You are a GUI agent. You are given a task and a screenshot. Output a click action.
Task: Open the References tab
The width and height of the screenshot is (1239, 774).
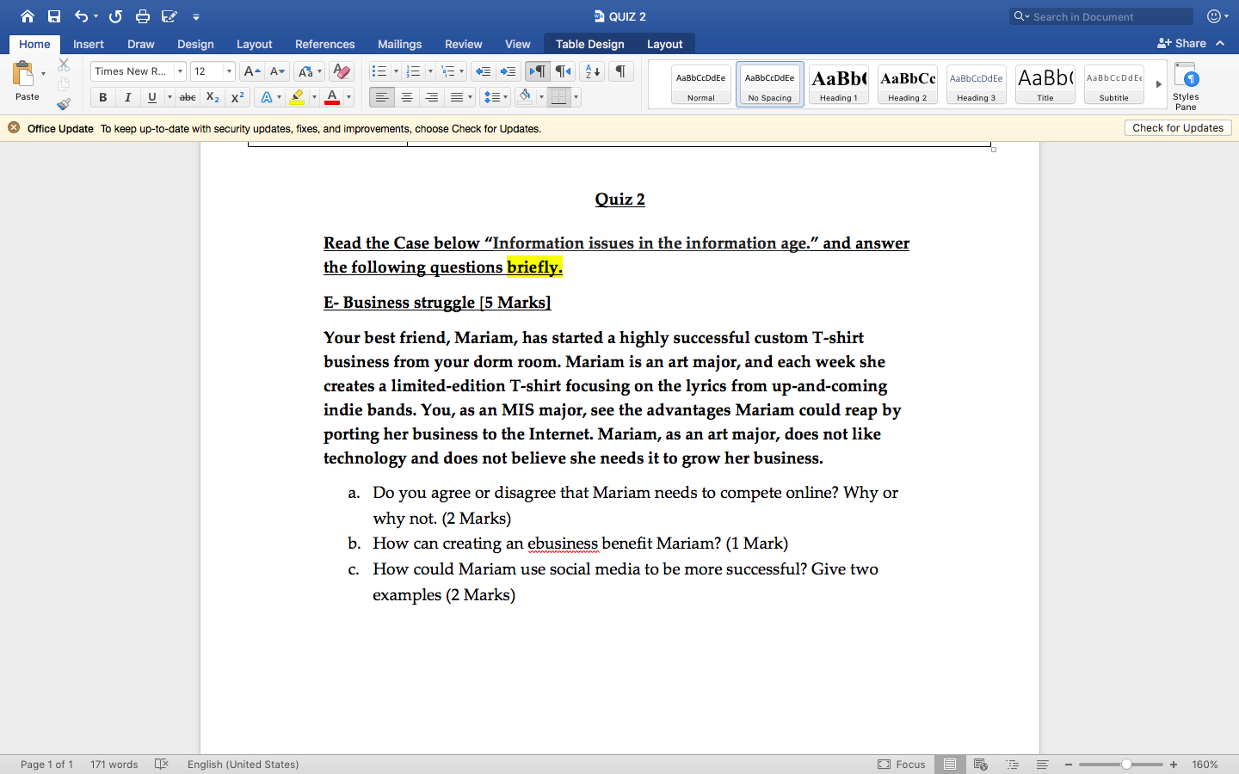click(x=325, y=44)
